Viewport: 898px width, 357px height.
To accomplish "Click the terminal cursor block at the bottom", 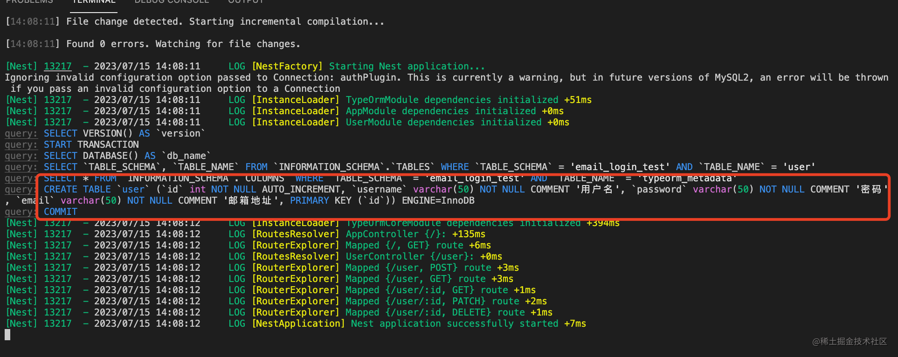I will click(7, 335).
